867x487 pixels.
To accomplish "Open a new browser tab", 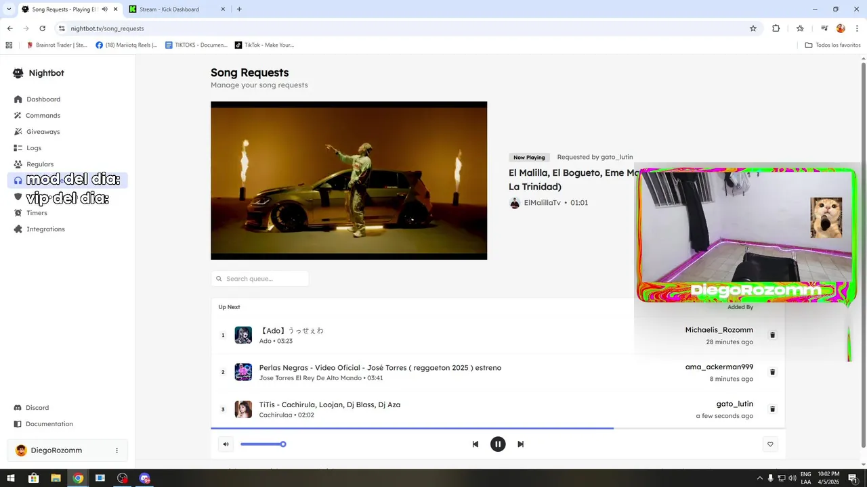I will click(x=239, y=9).
